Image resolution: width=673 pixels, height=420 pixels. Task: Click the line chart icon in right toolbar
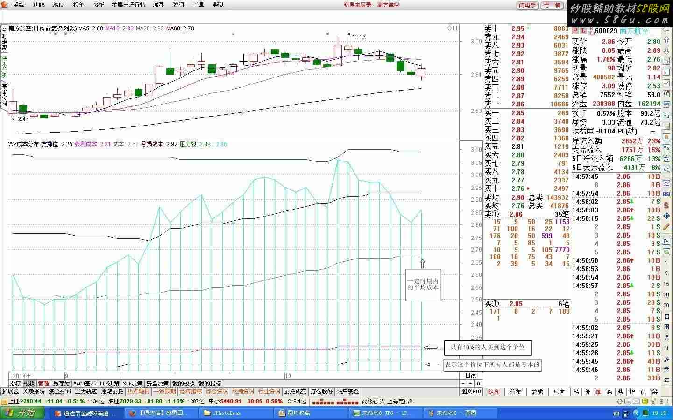[666, 83]
